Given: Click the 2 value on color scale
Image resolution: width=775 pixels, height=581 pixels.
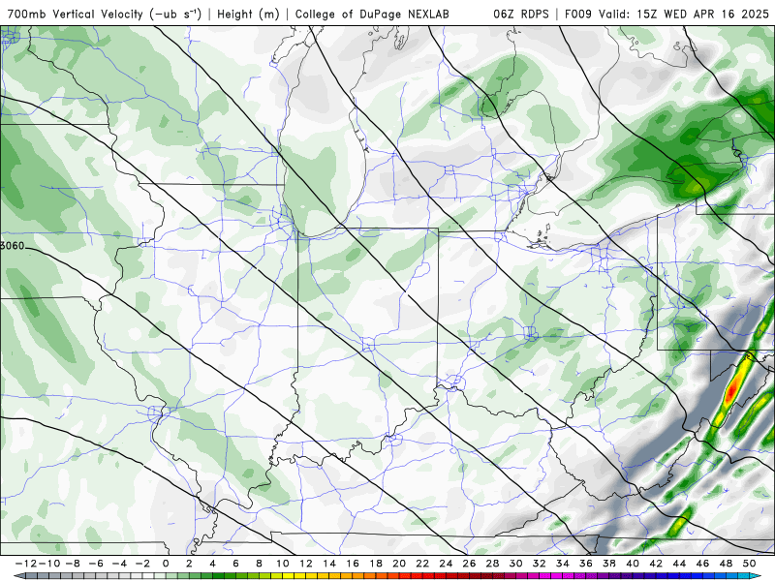Looking at the screenshot, I should click(189, 564).
